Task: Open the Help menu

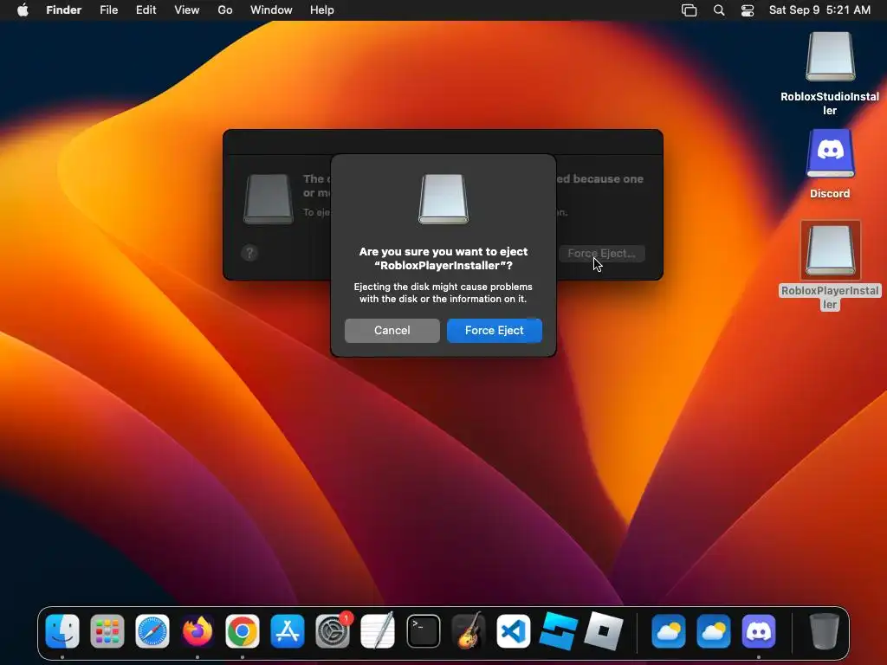Action: click(x=322, y=10)
